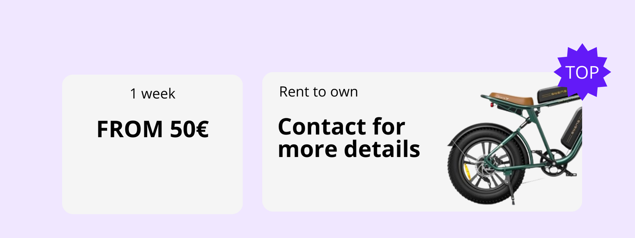Click the red taillight on the bike
Screen dimensions: 635x238
click(492, 105)
